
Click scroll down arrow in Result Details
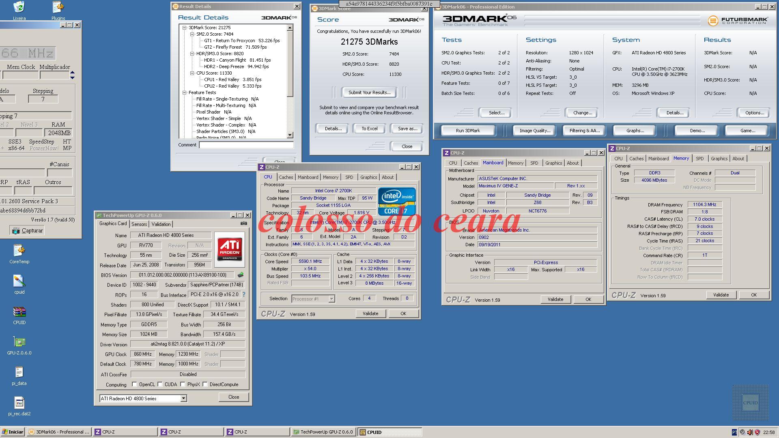(290, 135)
